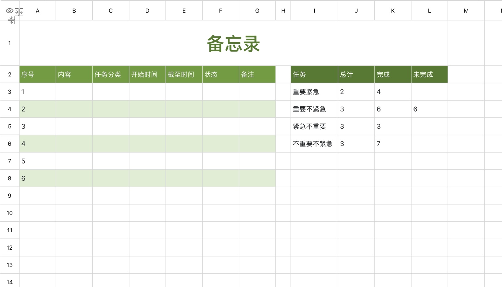502x287 pixels.
Task: Select row 13 header number
Action: pyautogui.click(x=9, y=265)
